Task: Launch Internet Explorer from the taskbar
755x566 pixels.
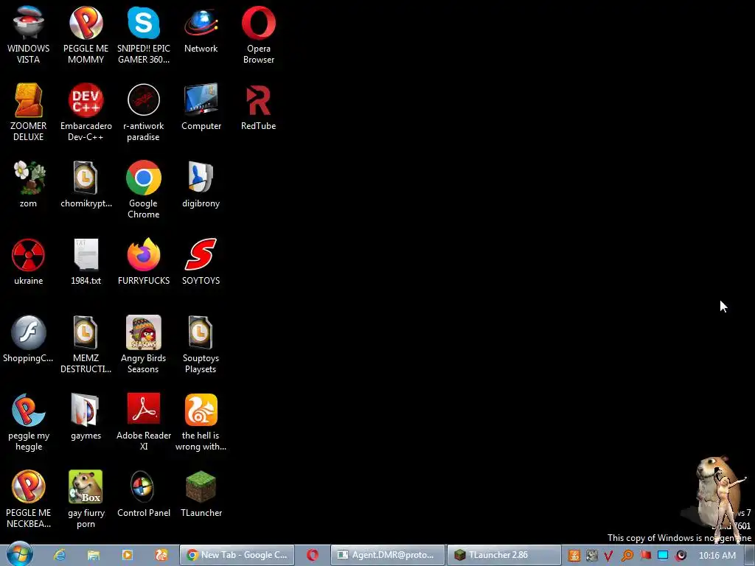Action: [60, 555]
